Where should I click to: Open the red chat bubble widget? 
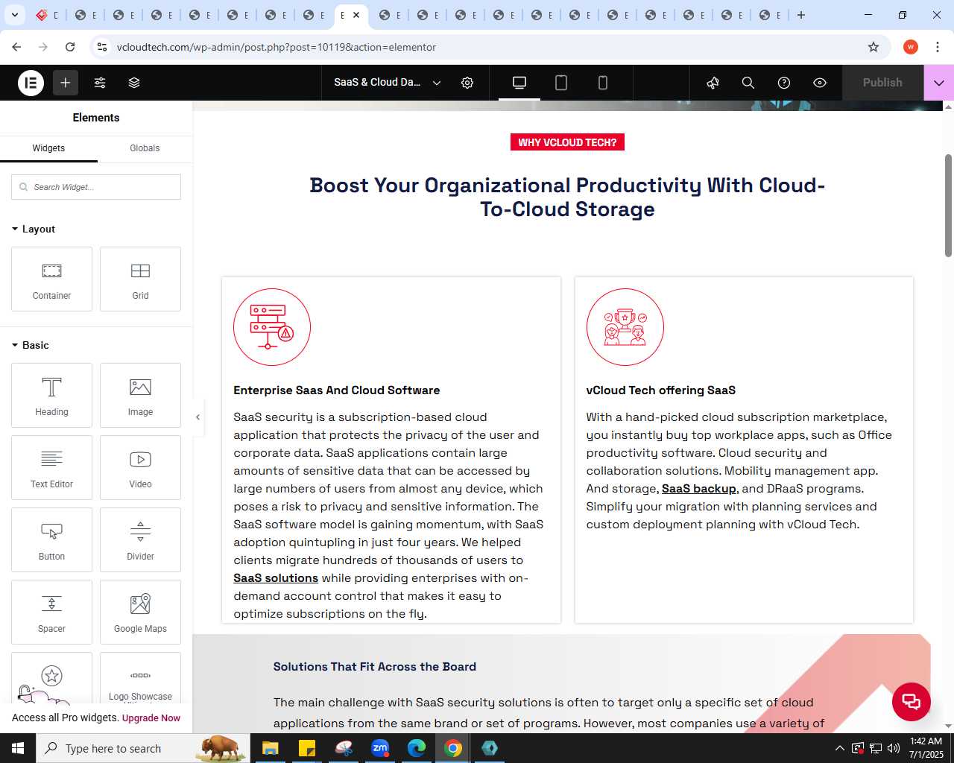(x=912, y=702)
